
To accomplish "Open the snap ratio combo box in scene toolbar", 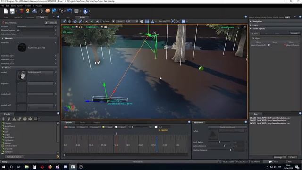I will click(x=132, y=21).
